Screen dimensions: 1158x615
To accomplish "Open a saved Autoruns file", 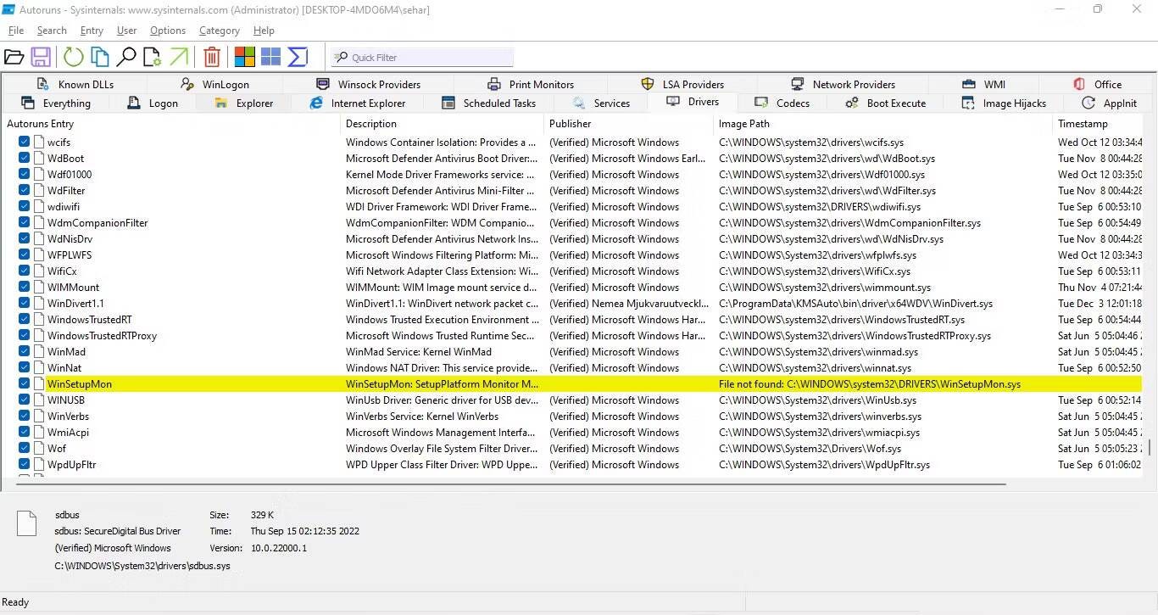I will (14, 56).
